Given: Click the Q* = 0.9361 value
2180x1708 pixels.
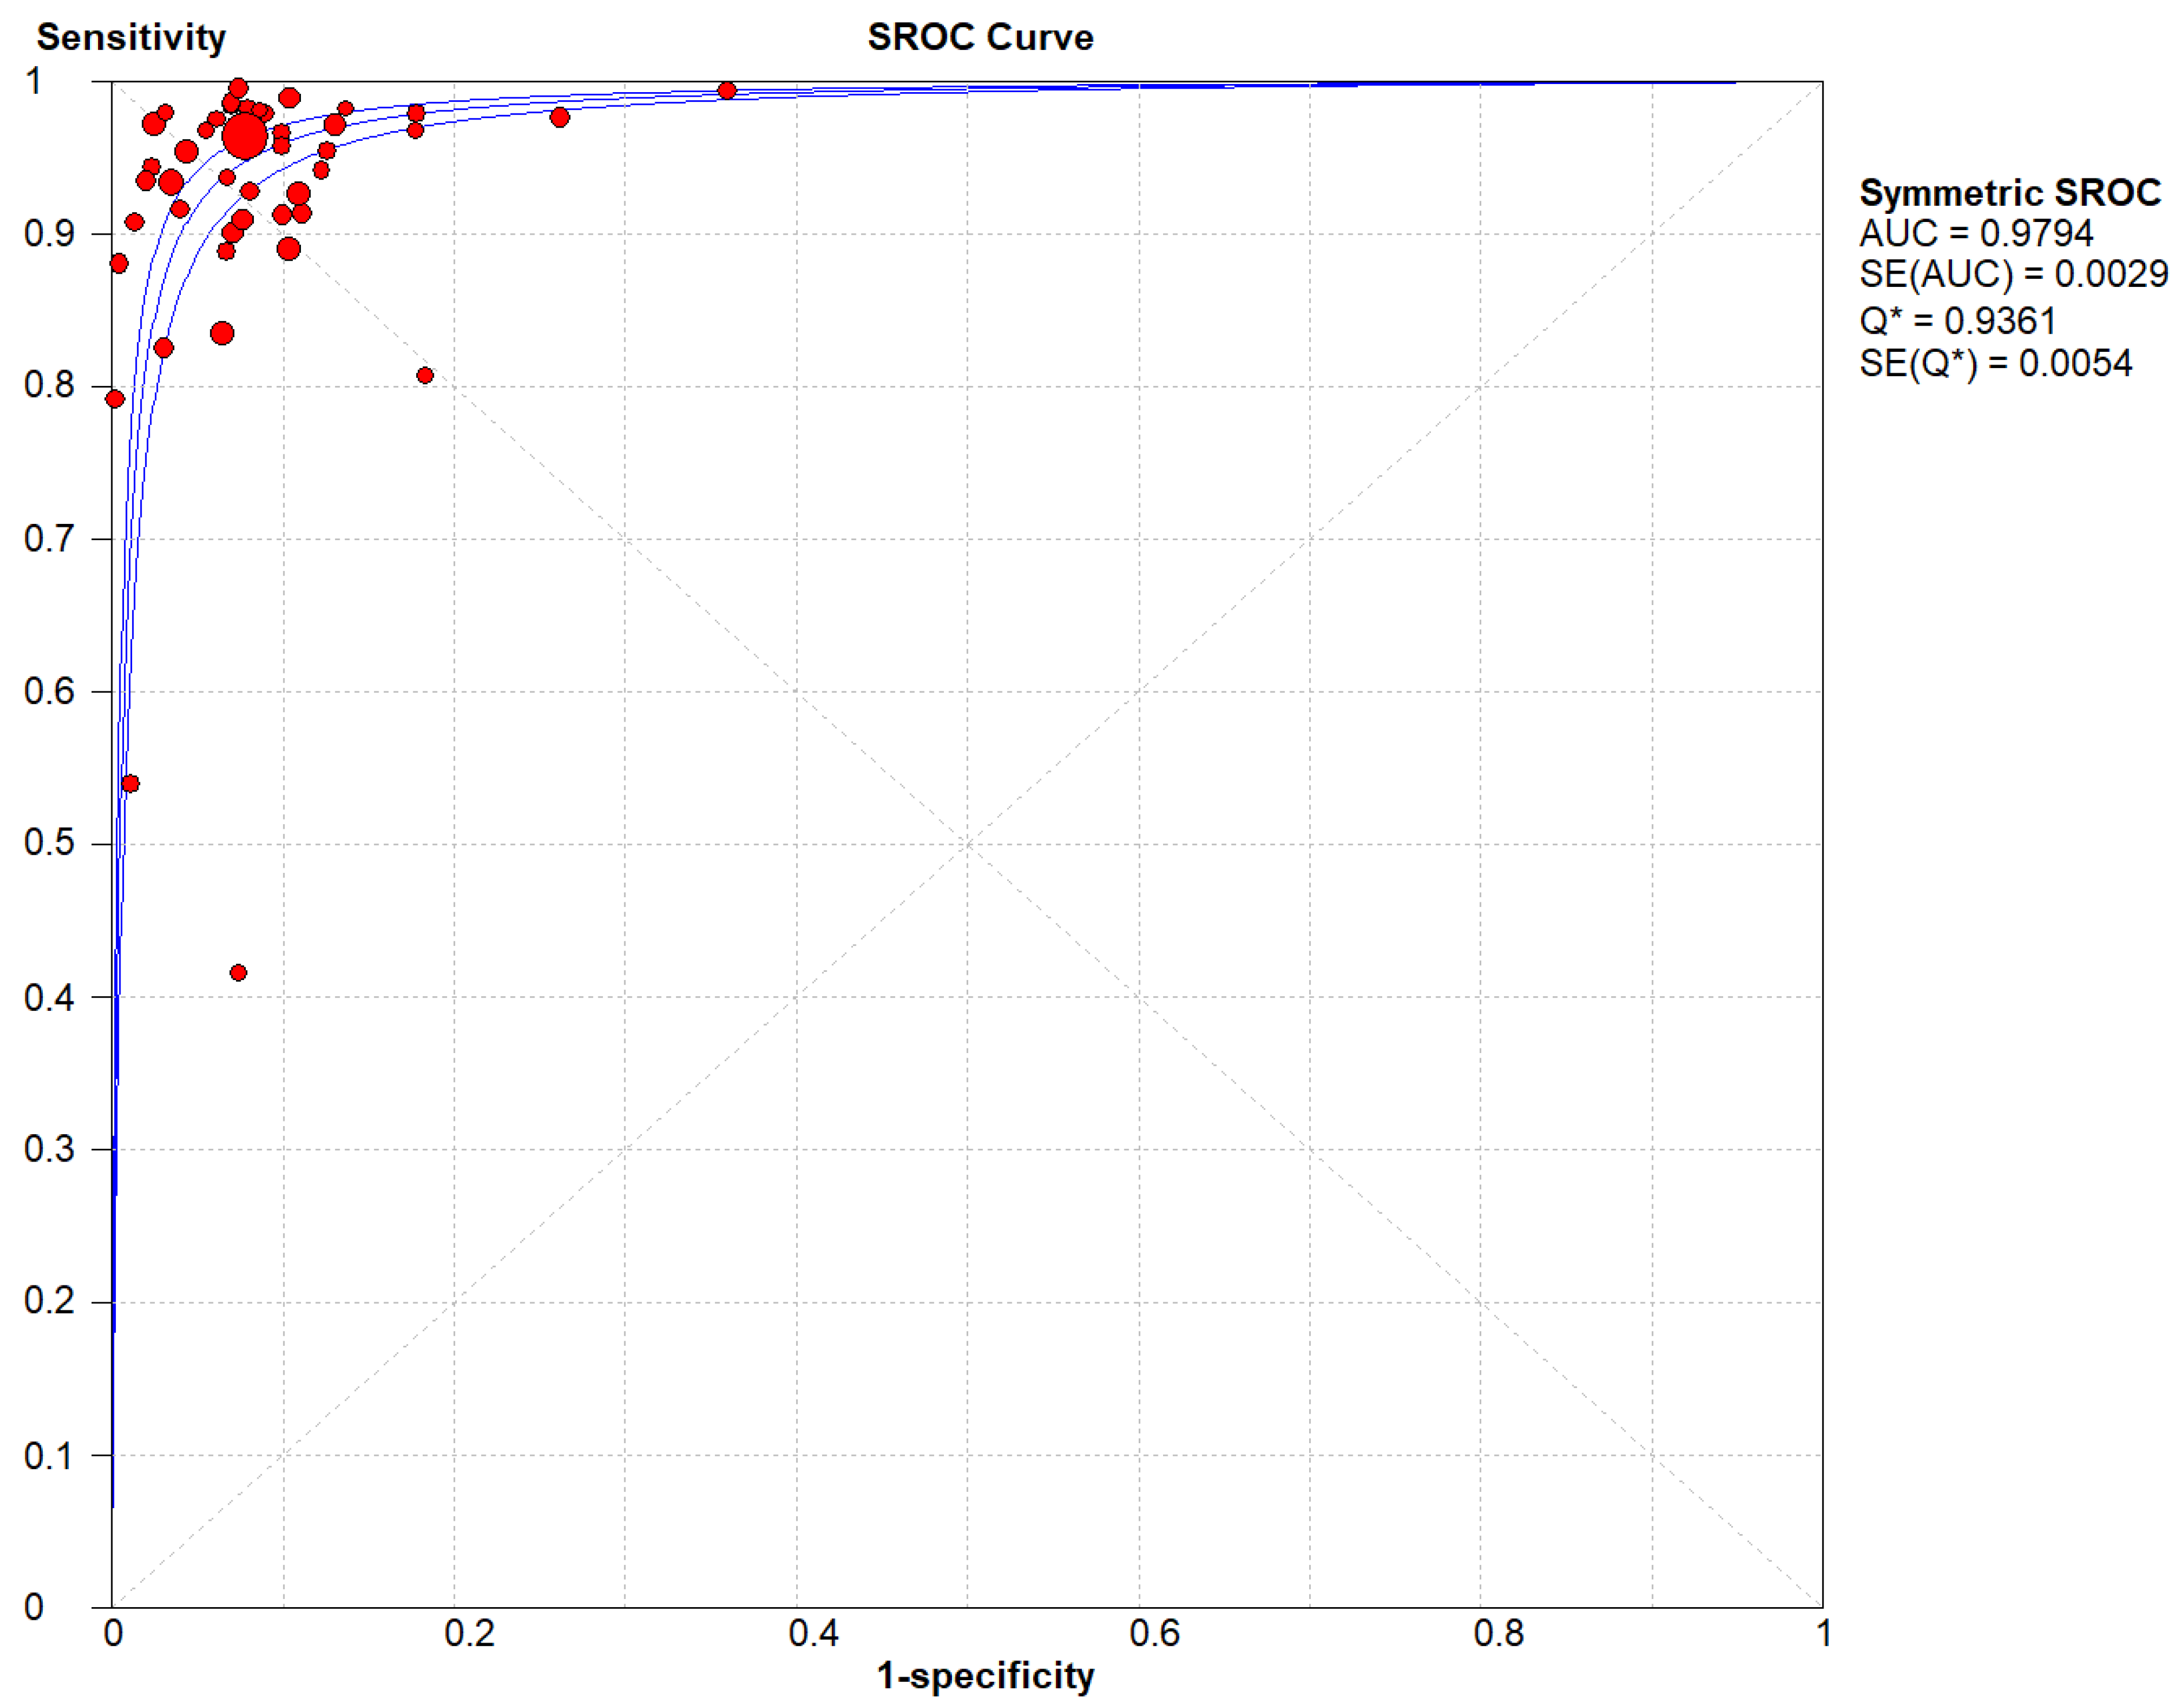Looking at the screenshot, I should click(x=1957, y=321).
